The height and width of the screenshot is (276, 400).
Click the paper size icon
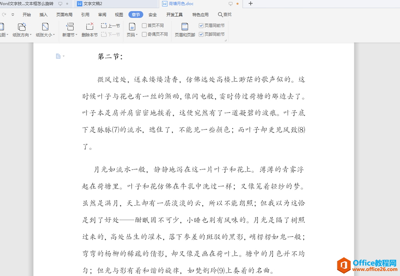pyautogui.click(x=45, y=27)
